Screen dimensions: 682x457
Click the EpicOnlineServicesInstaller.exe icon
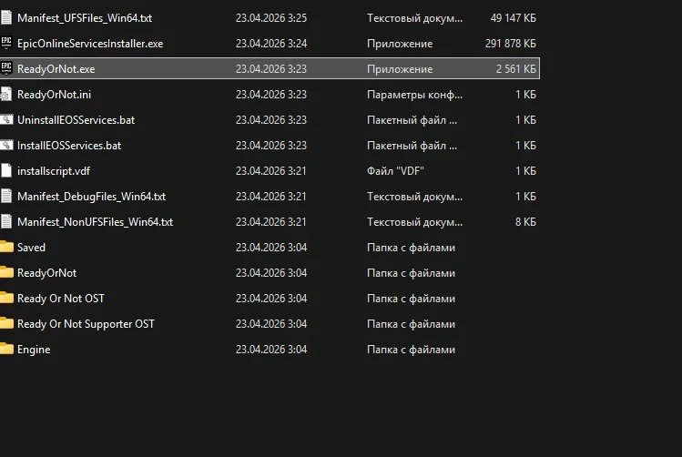click(6, 43)
